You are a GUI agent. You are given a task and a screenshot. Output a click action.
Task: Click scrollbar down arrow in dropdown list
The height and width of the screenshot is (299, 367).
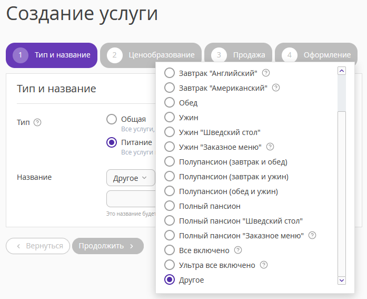(x=342, y=281)
